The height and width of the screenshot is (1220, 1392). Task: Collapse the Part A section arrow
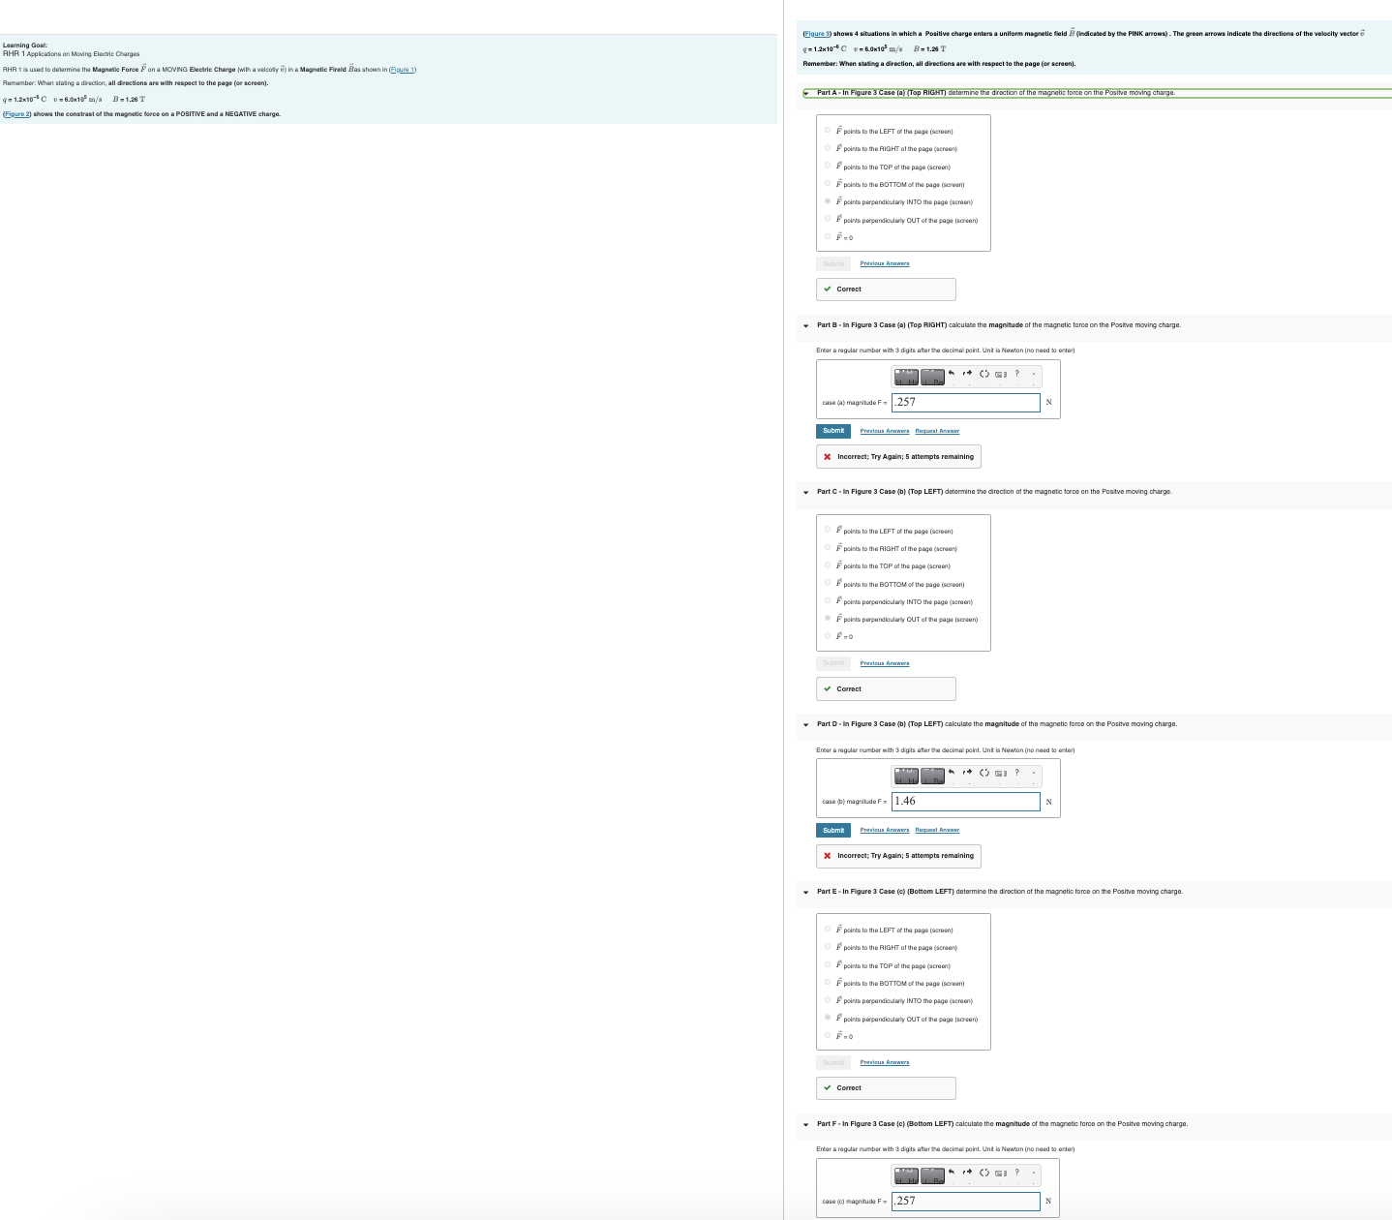tap(804, 93)
